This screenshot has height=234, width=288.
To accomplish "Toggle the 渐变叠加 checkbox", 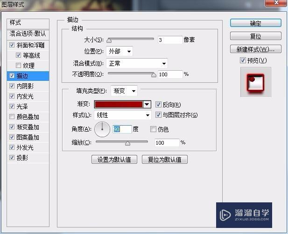I will coord(12,127).
